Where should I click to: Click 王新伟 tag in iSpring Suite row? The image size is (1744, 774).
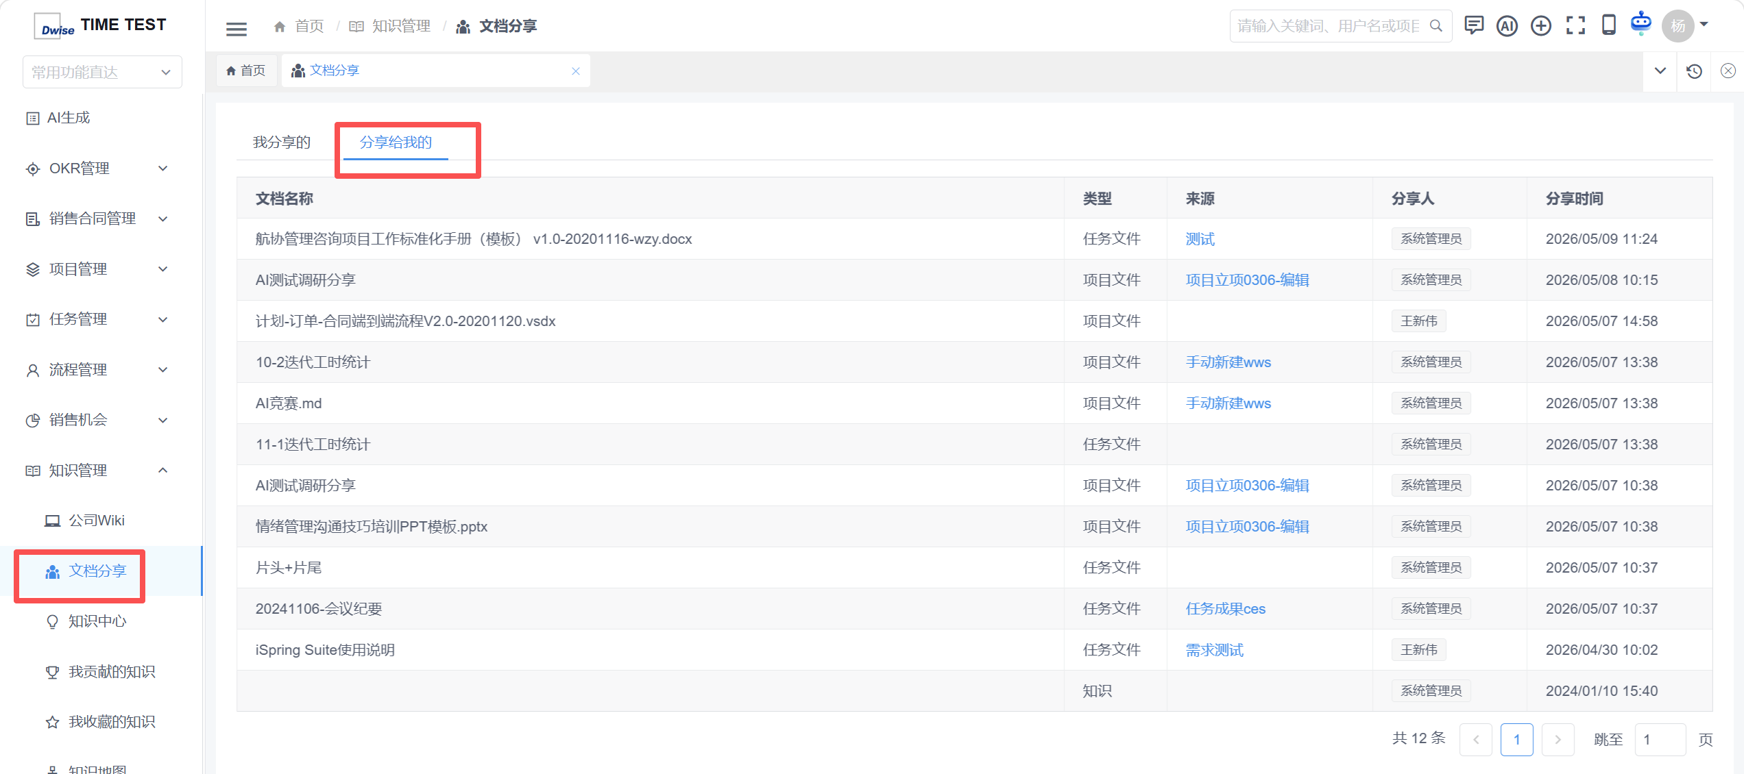(1418, 650)
